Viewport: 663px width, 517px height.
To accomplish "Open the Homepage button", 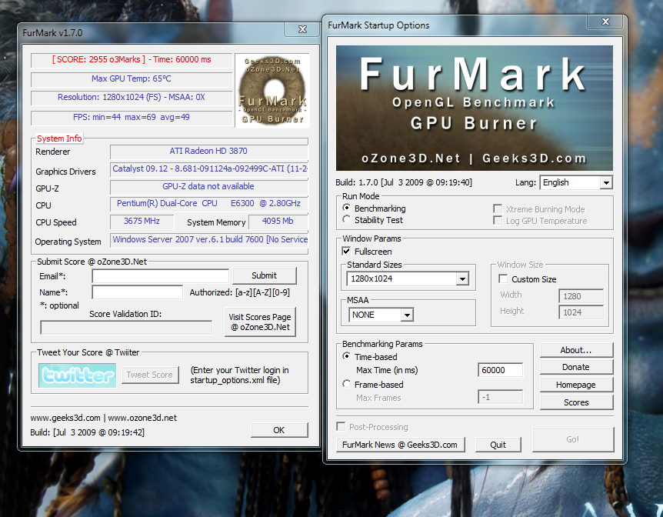I will point(576,385).
